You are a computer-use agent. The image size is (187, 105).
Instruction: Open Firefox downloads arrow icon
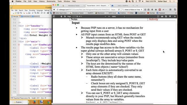tap(152, 10)
